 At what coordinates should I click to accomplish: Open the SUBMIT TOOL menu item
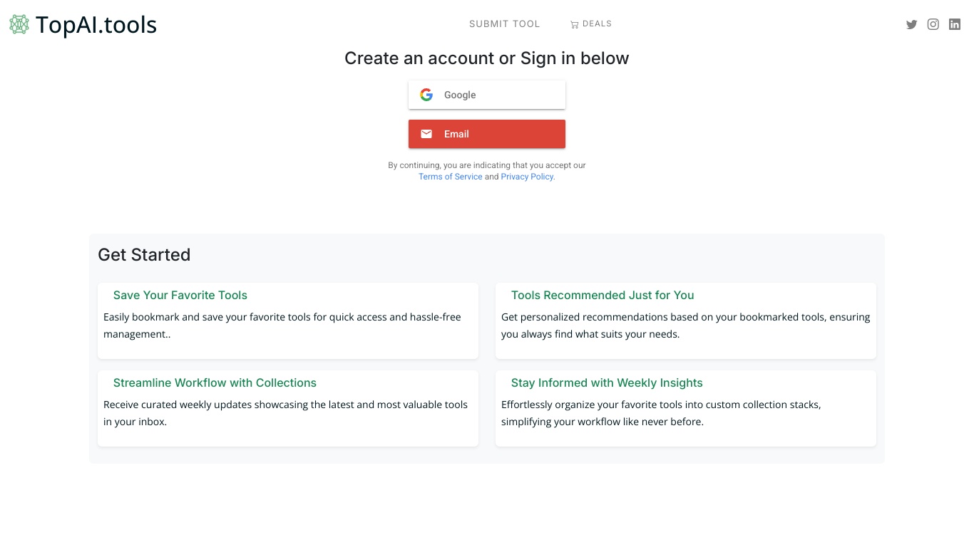(504, 24)
